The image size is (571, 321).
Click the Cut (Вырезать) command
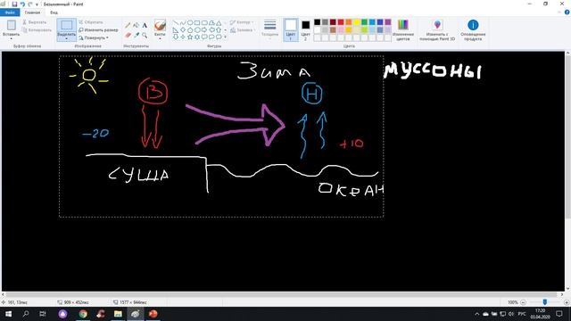coord(35,22)
